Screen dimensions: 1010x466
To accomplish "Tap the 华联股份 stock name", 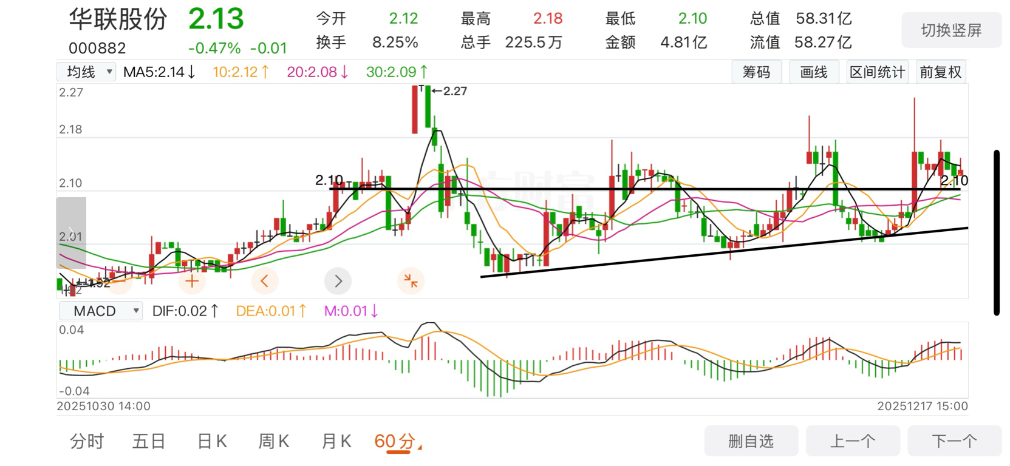I will (118, 19).
